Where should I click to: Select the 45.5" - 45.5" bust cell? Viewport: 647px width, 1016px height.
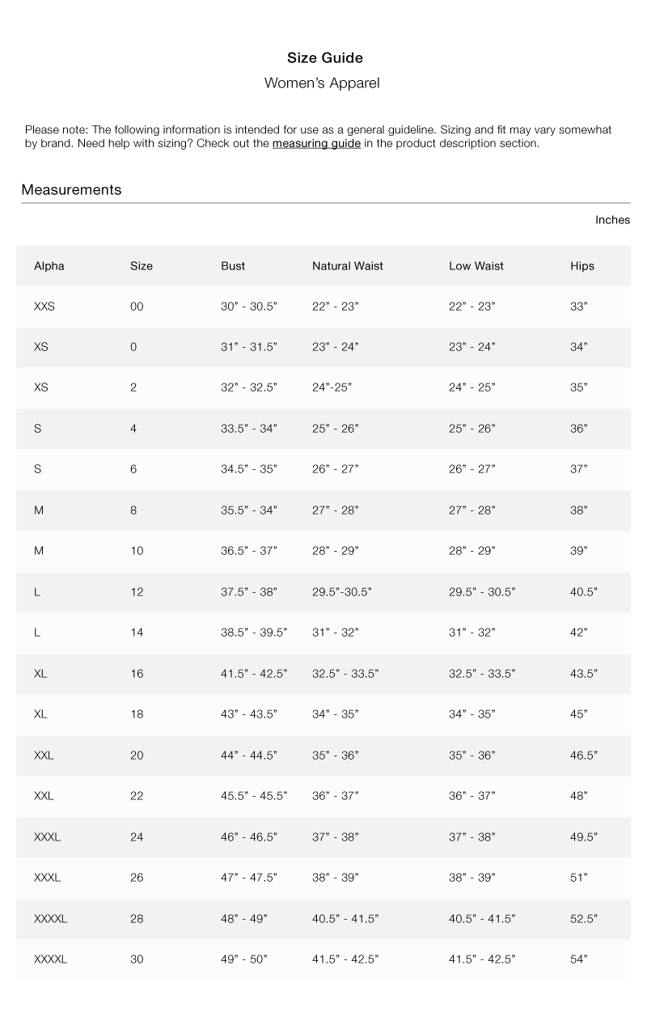[x=254, y=796]
